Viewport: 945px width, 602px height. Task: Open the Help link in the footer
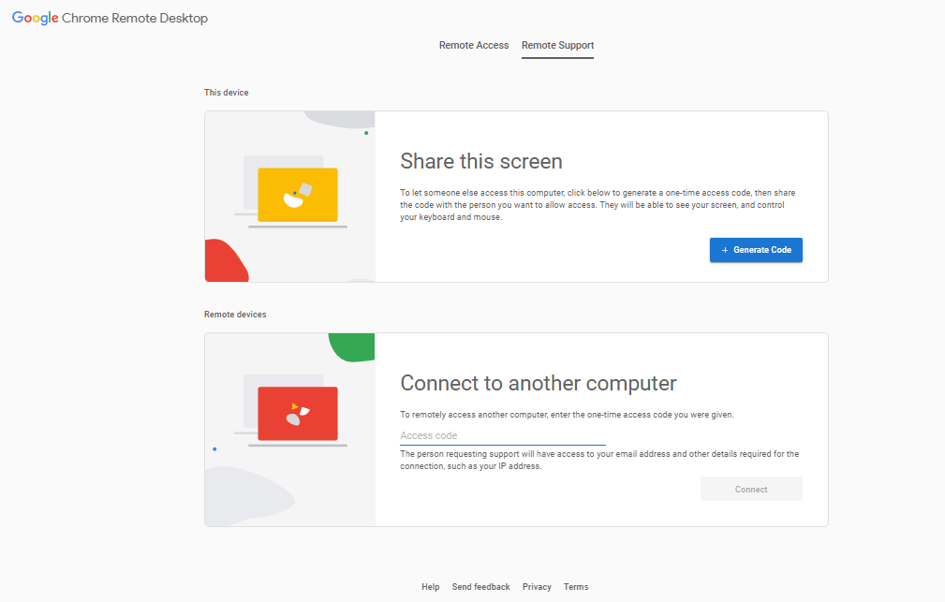pos(430,587)
